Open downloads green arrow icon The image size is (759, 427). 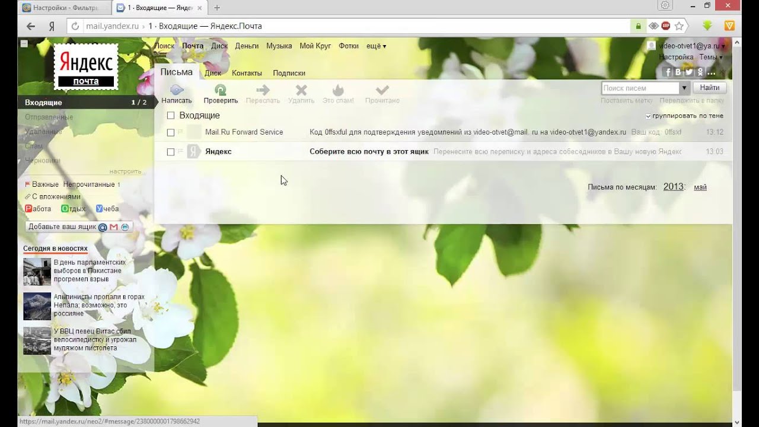707,26
